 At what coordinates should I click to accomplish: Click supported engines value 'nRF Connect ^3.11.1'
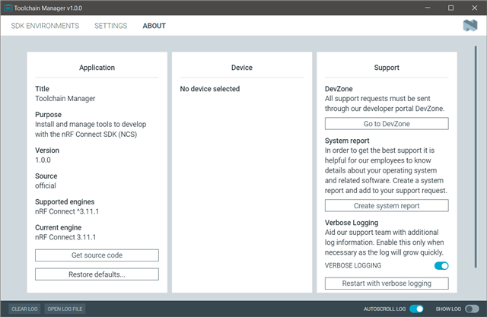(67, 211)
